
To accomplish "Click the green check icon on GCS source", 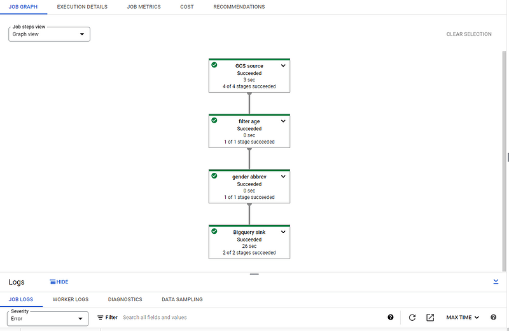I will pyautogui.click(x=214, y=65).
